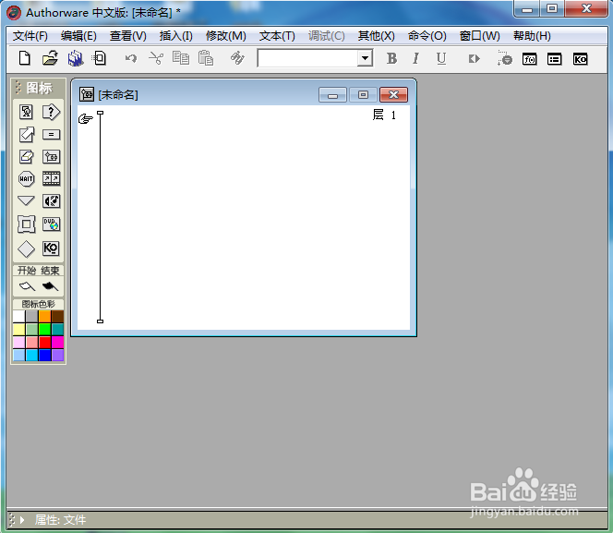Open the 命令(O) menu
613x533 pixels.
coord(427,36)
